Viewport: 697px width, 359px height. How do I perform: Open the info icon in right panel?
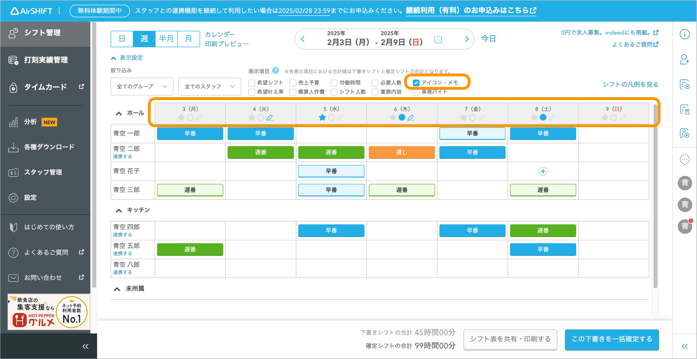(x=684, y=34)
